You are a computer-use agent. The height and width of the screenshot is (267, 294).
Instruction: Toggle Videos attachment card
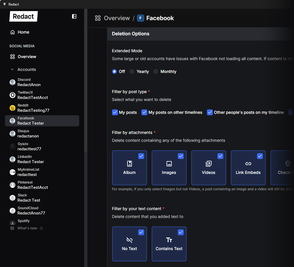(x=208, y=168)
